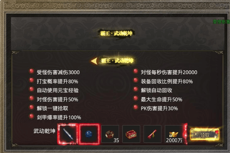230x153 pixels.
Task: Click the 最大生命提升50% perk entry
Action: tap(162, 99)
